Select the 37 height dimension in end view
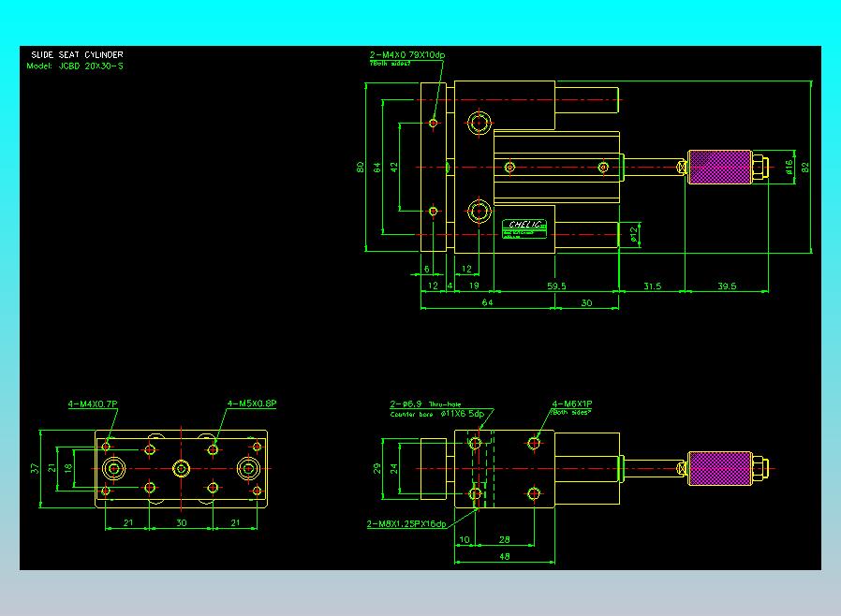Viewport: 841px width, 616px height. point(35,468)
